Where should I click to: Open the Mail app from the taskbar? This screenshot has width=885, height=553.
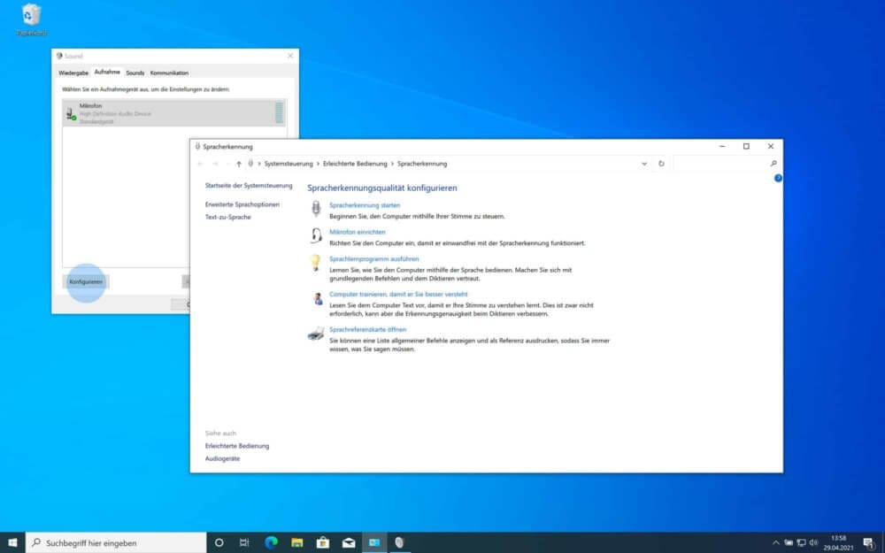(x=349, y=543)
